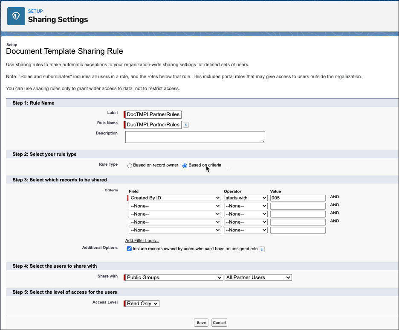Toggle Include records owned by users checkbox
Image resolution: width=399 pixels, height=330 pixels.
pos(129,249)
